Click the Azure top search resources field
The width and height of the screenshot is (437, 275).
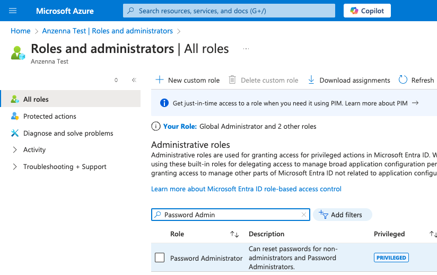[x=229, y=11]
